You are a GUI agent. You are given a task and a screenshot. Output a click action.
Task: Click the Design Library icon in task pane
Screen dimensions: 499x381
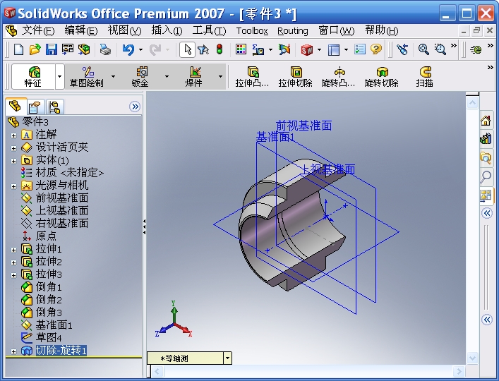click(486, 139)
